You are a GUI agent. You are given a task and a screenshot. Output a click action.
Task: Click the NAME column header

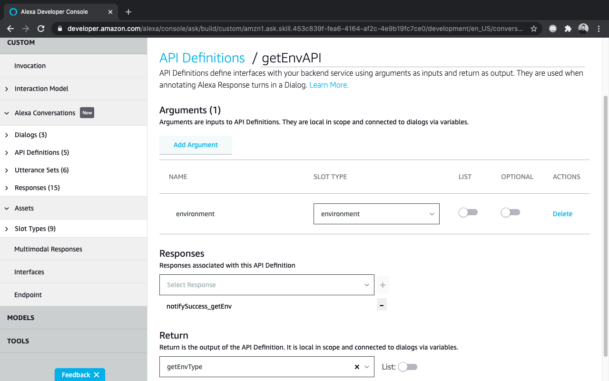point(178,177)
